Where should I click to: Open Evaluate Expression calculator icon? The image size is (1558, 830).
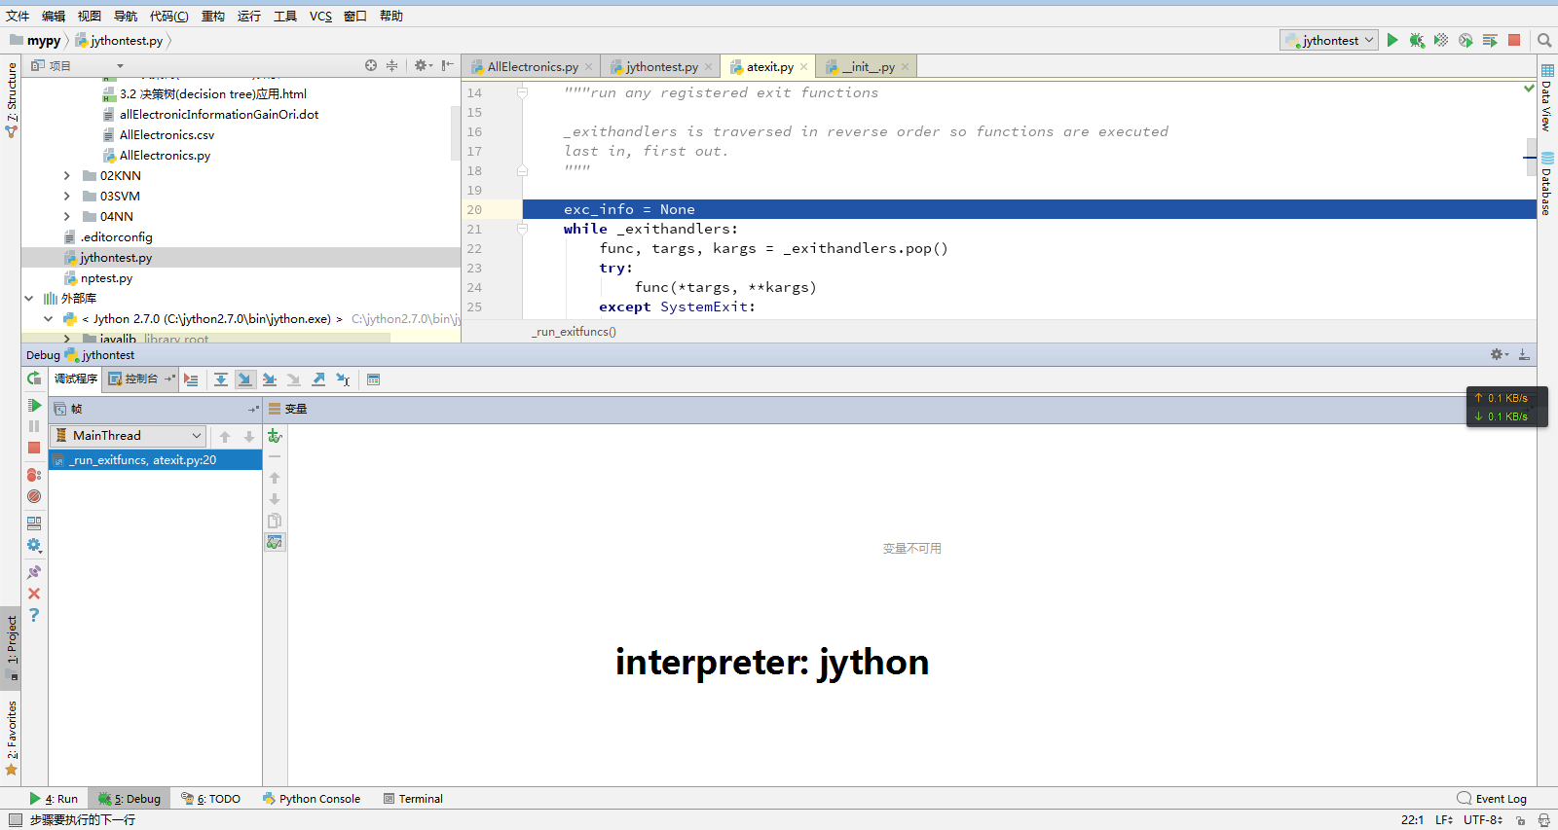tap(373, 379)
